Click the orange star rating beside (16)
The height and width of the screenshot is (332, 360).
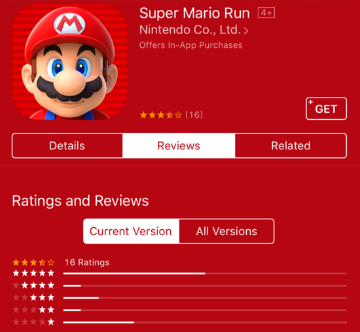tap(161, 115)
